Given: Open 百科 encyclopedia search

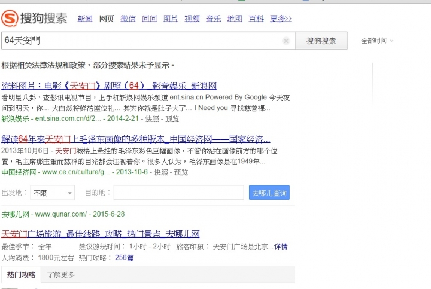Looking at the screenshot, I should [256, 19].
